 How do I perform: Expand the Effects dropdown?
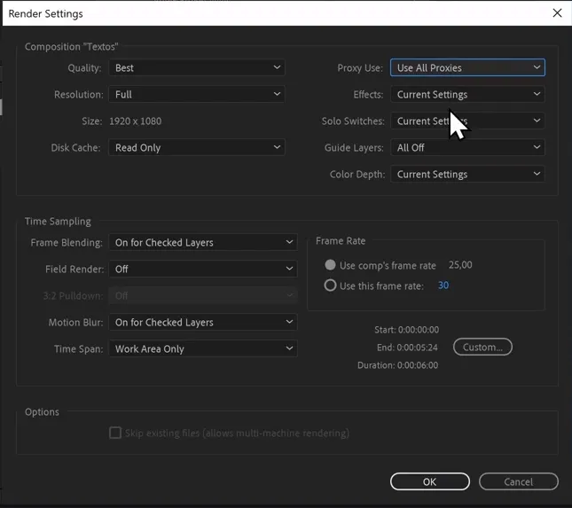[x=467, y=95]
